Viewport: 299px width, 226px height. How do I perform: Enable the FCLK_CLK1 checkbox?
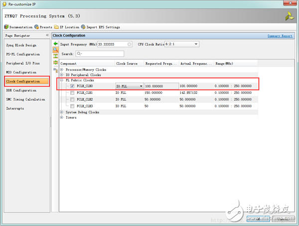coord(73,92)
